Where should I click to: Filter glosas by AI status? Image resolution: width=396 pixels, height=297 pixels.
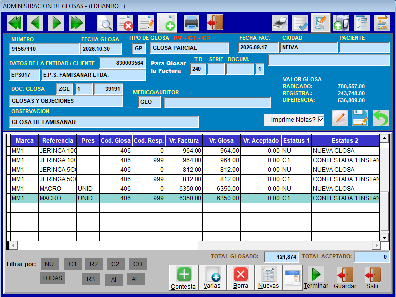pyautogui.click(x=114, y=280)
